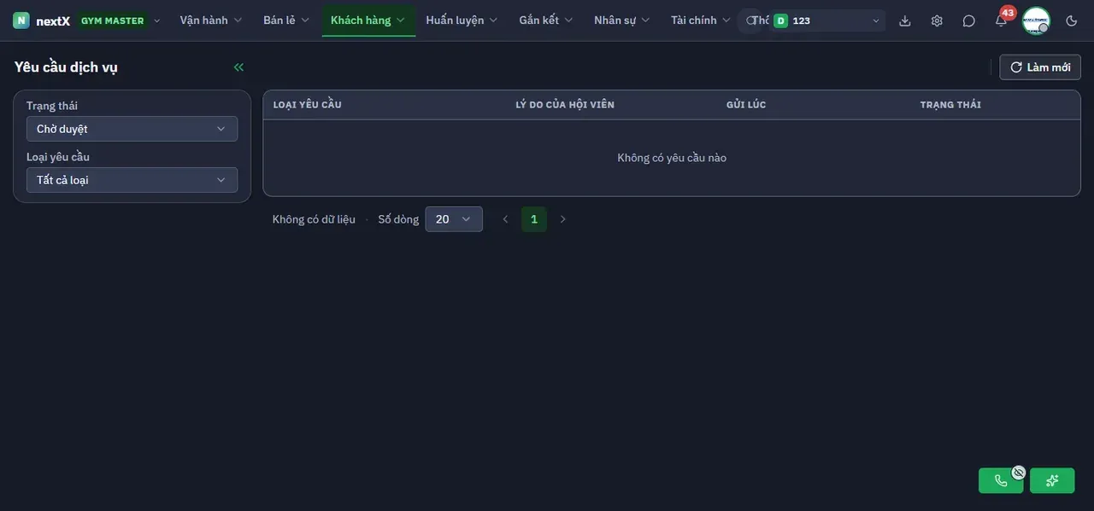Click the LÝ DO CỦA HỘI VIÊN column header

pos(565,105)
